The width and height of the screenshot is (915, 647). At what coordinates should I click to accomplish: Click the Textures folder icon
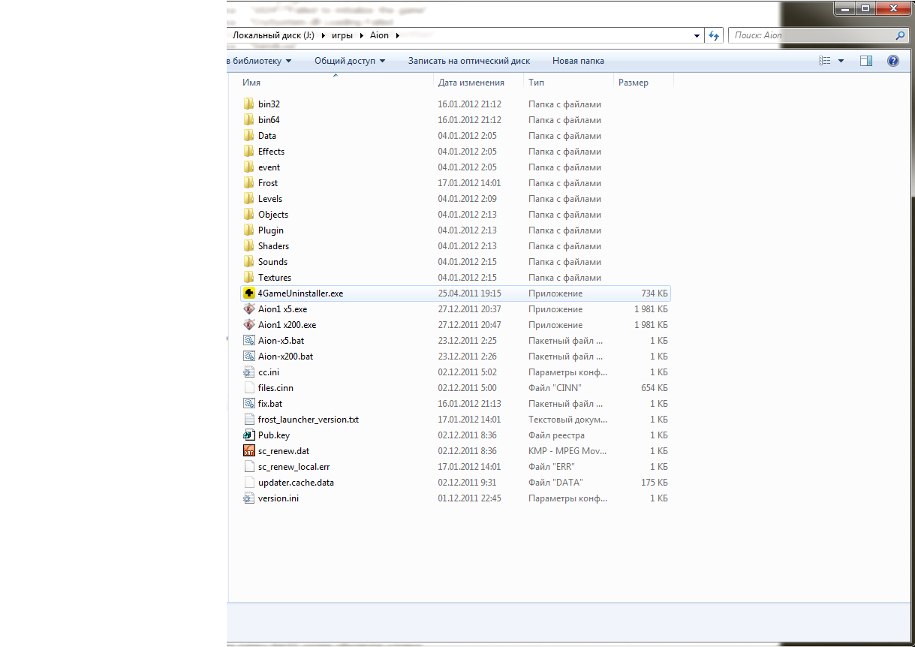pos(249,278)
